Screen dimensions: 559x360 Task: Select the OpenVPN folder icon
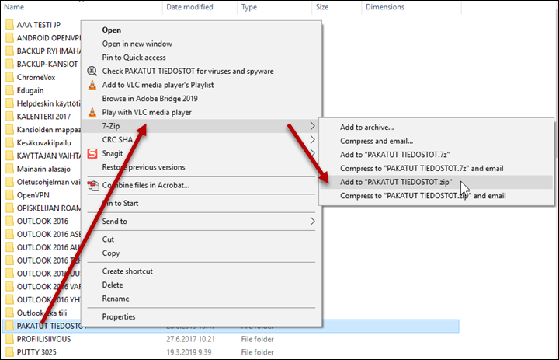point(9,195)
